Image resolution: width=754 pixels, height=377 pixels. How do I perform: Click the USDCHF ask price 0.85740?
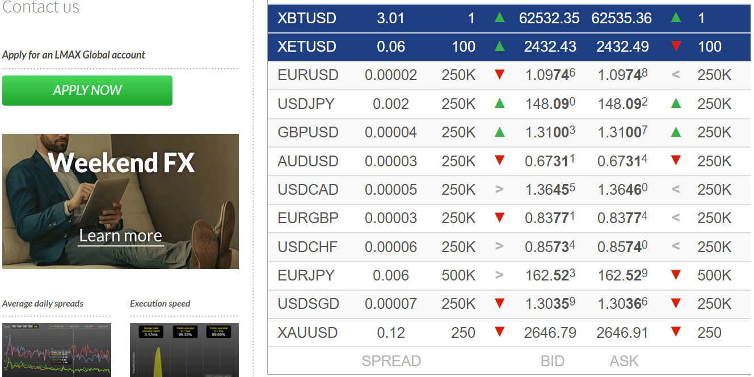pos(622,247)
